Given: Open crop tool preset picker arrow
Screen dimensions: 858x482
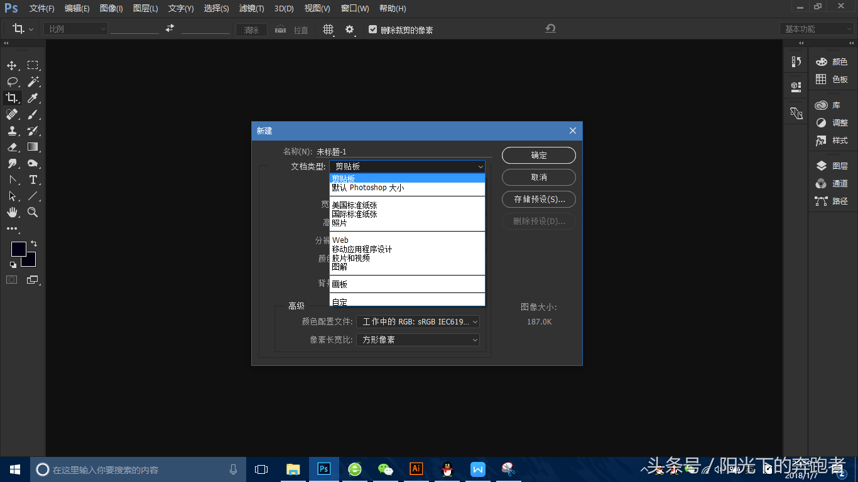Looking at the screenshot, I should 31,29.
